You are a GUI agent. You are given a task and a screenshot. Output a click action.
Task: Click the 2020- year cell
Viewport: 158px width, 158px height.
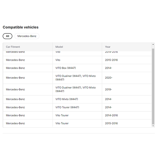click(x=108, y=78)
